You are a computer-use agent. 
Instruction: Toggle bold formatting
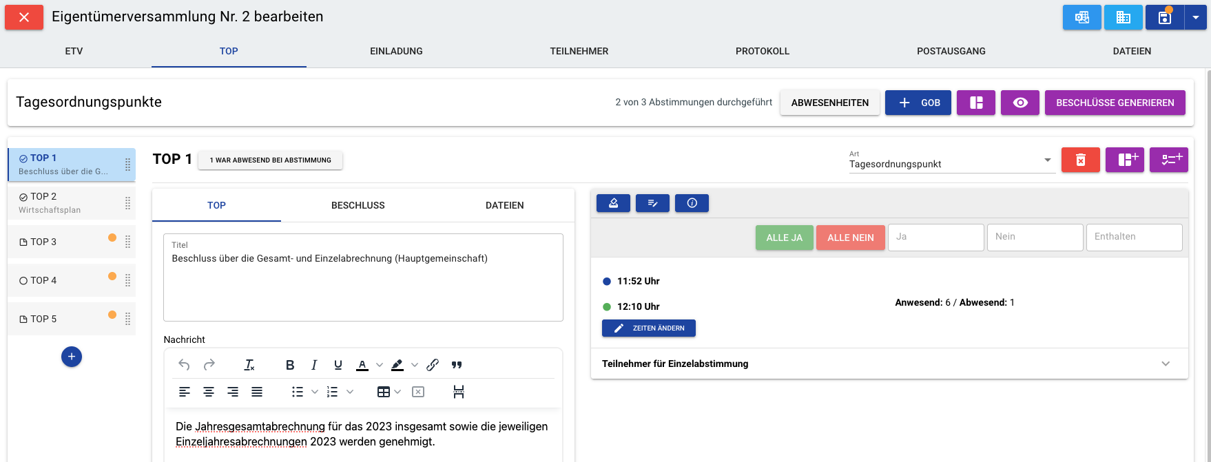pyautogui.click(x=290, y=365)
